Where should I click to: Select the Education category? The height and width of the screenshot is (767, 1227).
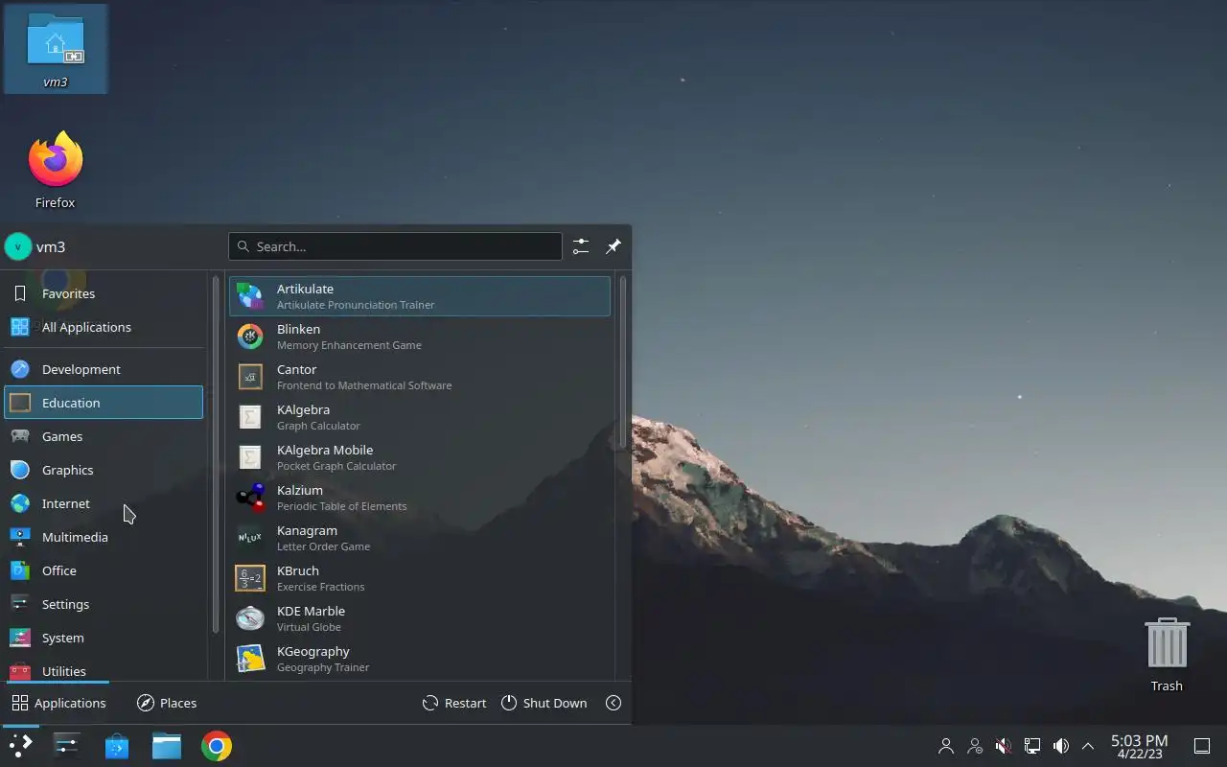coord(104,403)
